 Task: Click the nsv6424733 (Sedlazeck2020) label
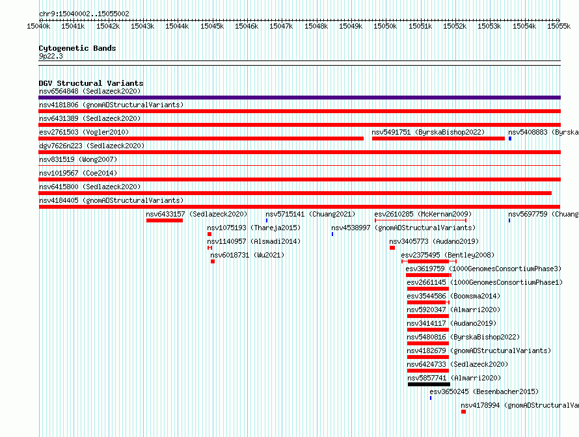(457, 364)
